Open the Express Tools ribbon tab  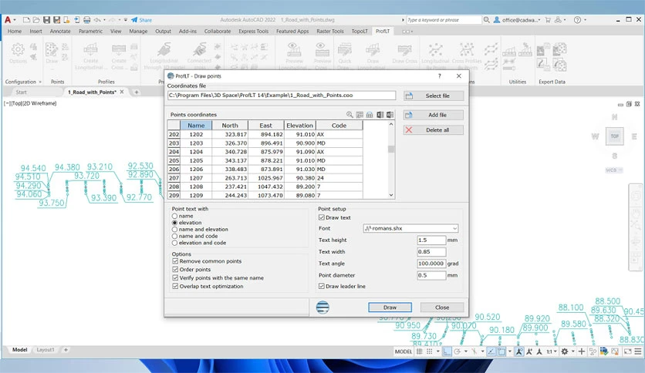(253, 32)
